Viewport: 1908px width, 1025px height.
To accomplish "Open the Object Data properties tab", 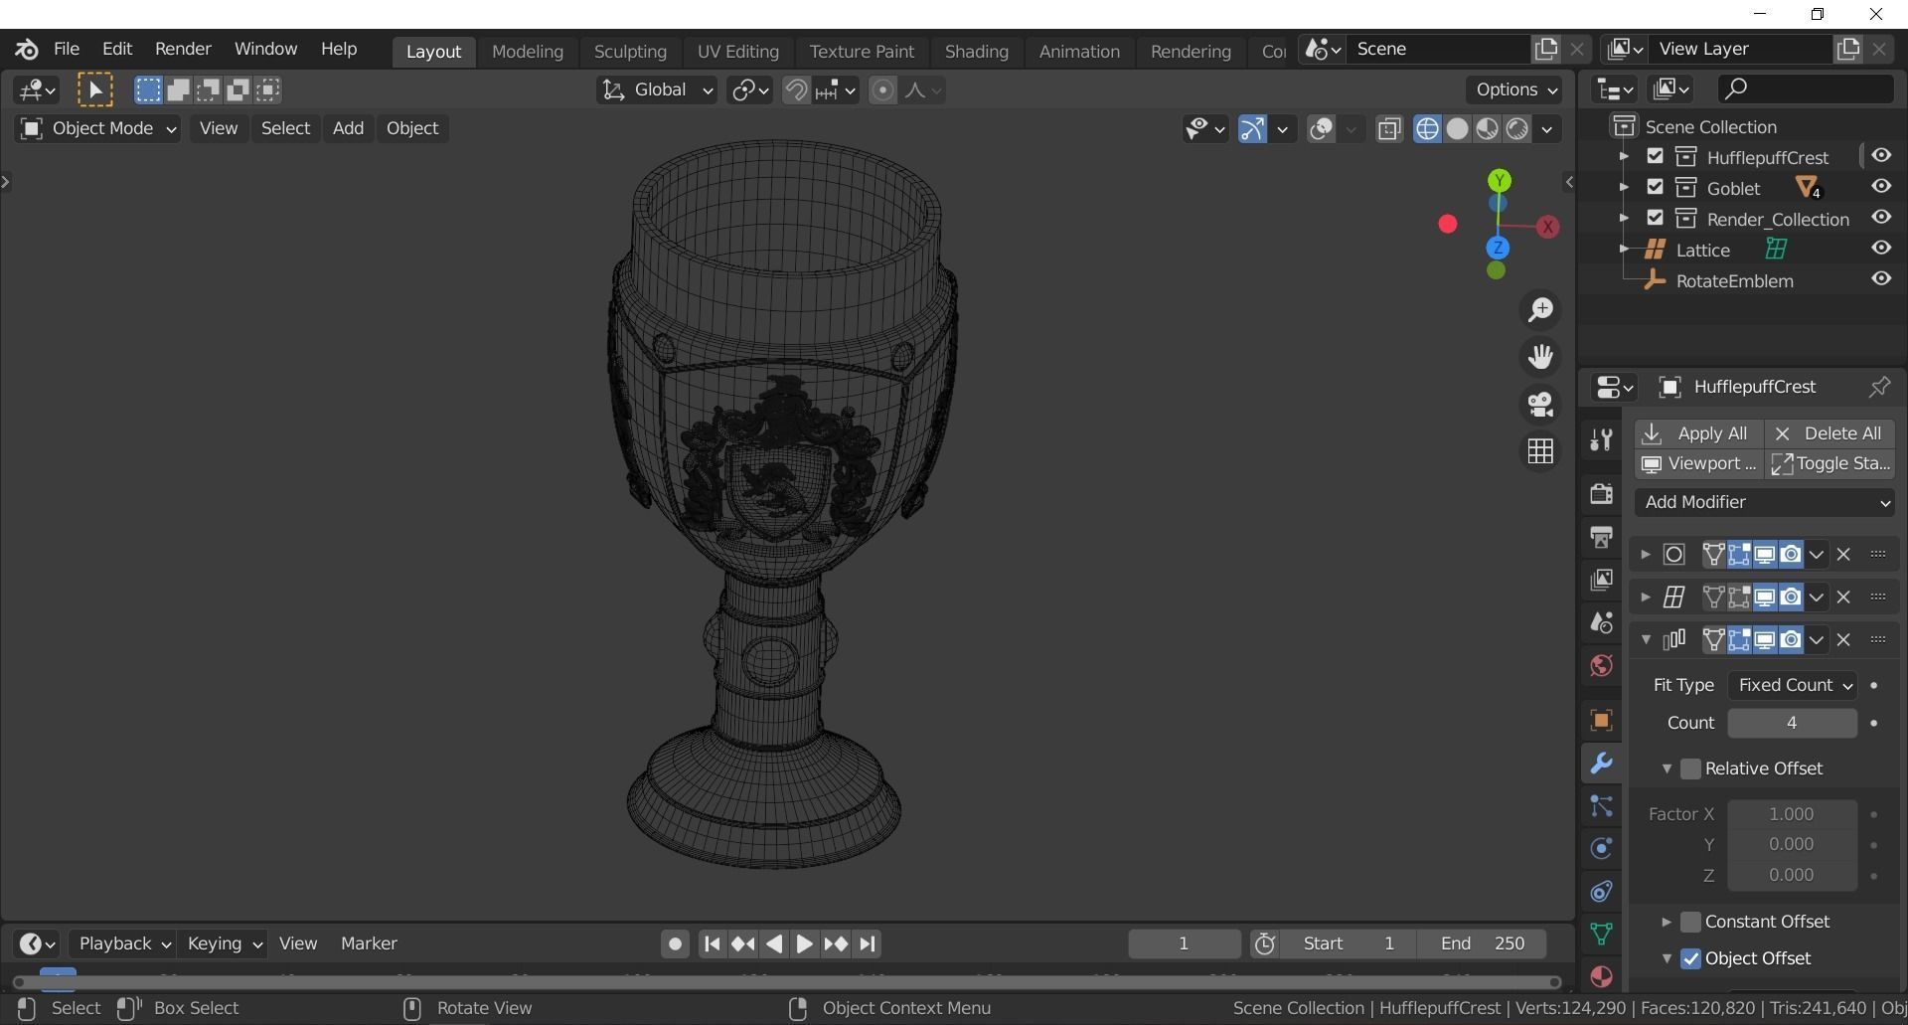I will point(1600,934).
